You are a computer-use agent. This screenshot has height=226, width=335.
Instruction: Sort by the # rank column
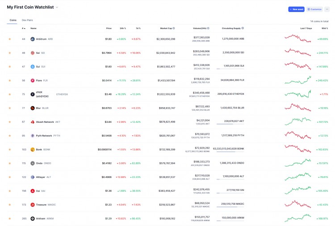click(x=24, y=28)
